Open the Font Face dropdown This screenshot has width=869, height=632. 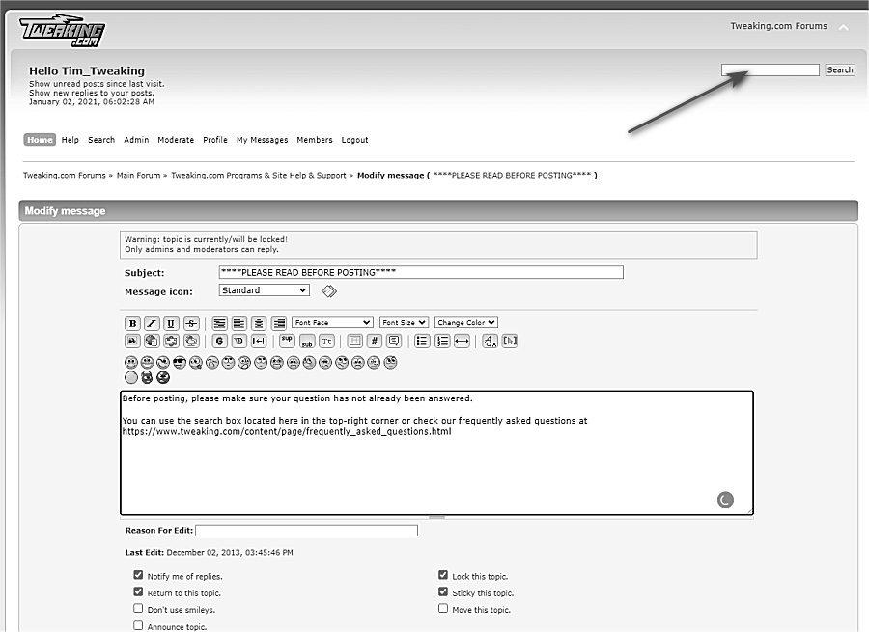click(x=332, y=322)
